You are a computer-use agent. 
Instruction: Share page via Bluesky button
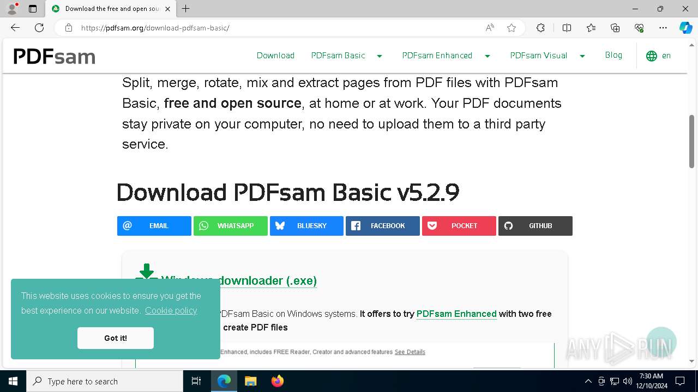(306, 226)
